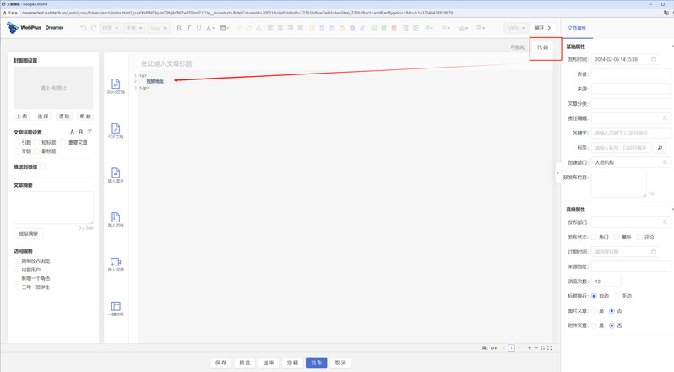Open the font color A dropdown arrow
Viewport: 674px width, 372px height.
pos(213,29)
